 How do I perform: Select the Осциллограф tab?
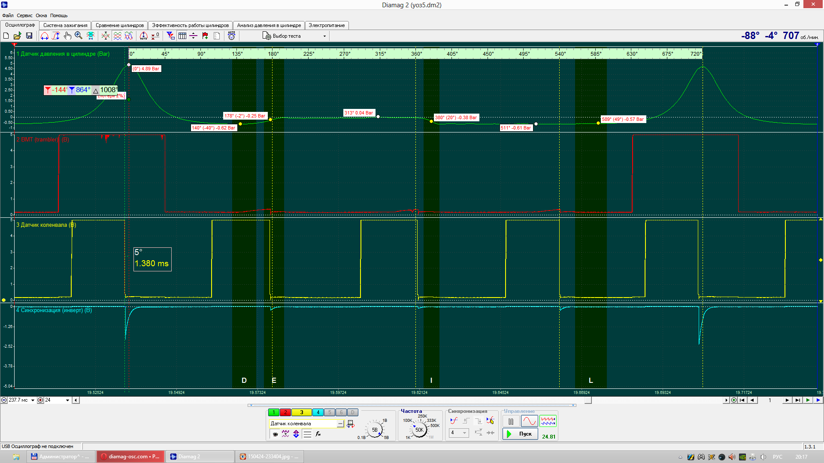point(20,25)
